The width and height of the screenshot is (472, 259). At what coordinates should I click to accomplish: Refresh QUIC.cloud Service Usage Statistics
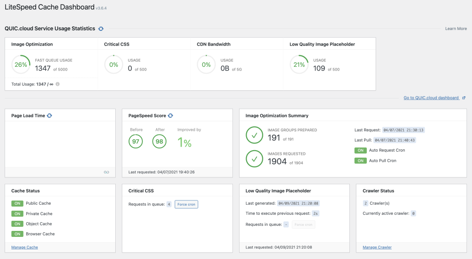pyautogui.click(x=101, y=29)
